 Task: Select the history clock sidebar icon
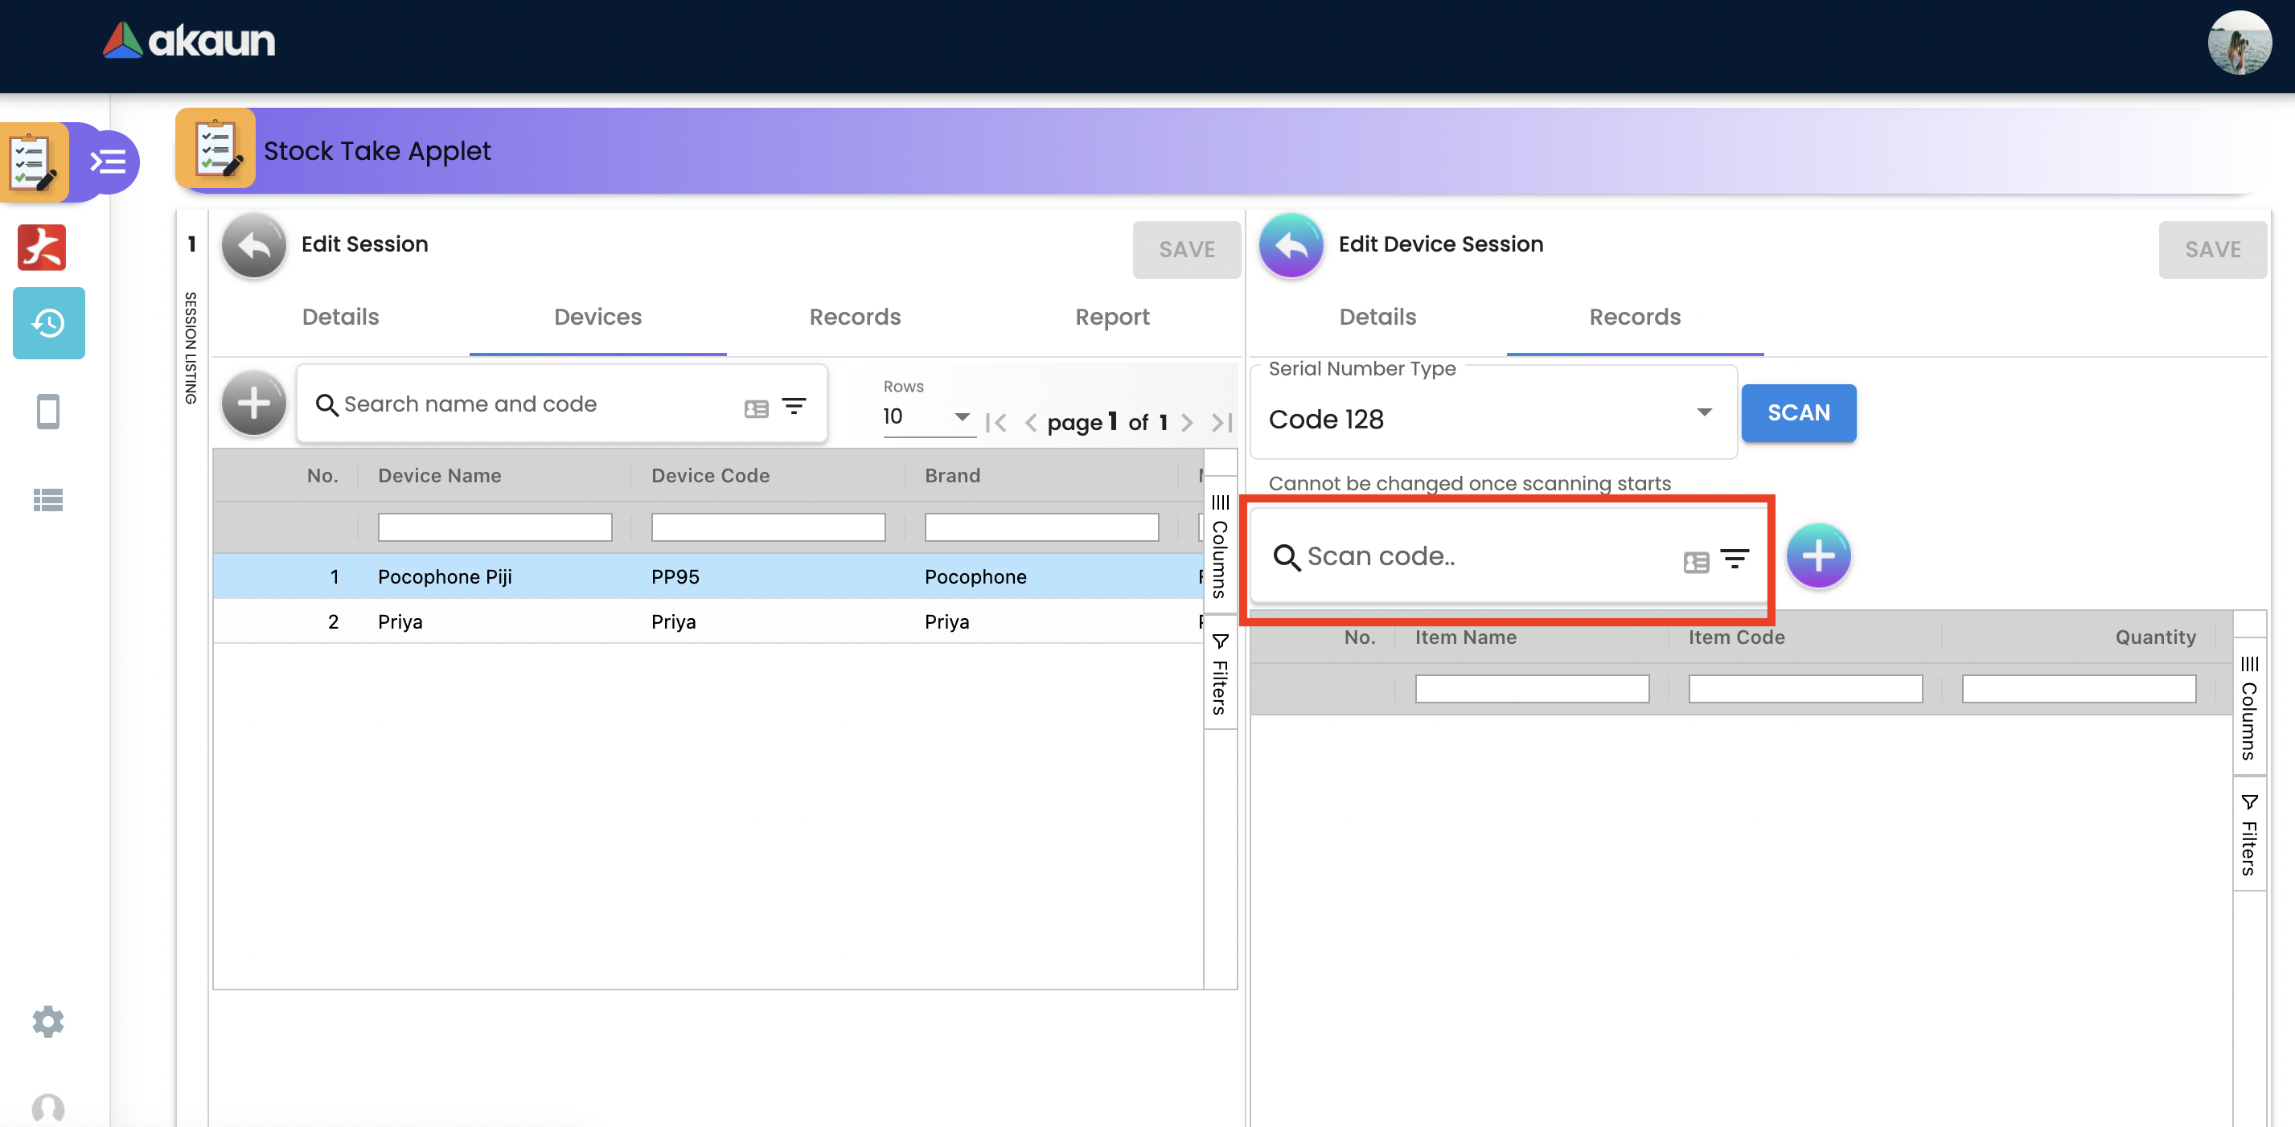tap(48, 322)
